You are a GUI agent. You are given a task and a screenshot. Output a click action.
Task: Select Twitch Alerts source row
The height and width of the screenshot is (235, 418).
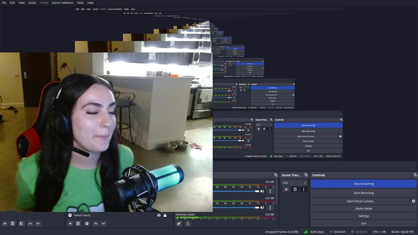(119, 215)
